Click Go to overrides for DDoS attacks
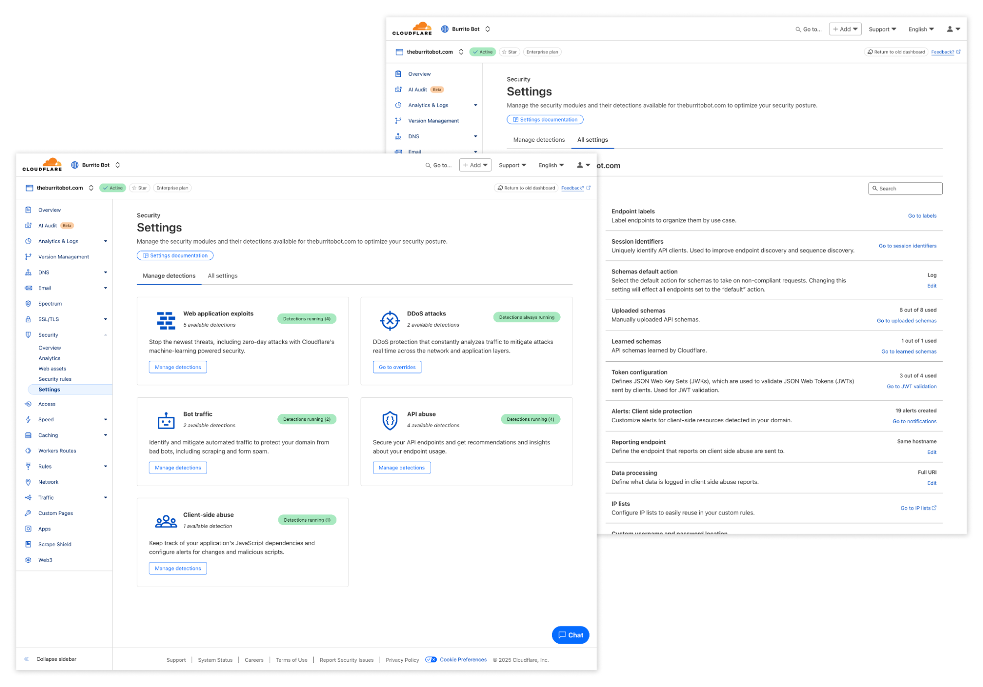Viewport: 983px width, 687px height. [397, 368]
